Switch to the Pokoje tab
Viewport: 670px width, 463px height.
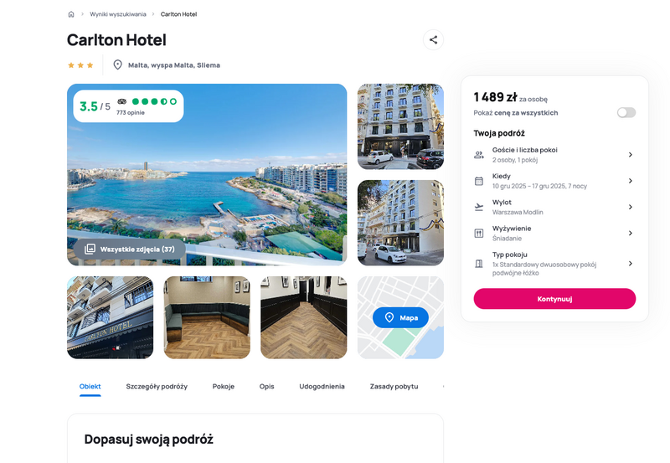[224, 386]
